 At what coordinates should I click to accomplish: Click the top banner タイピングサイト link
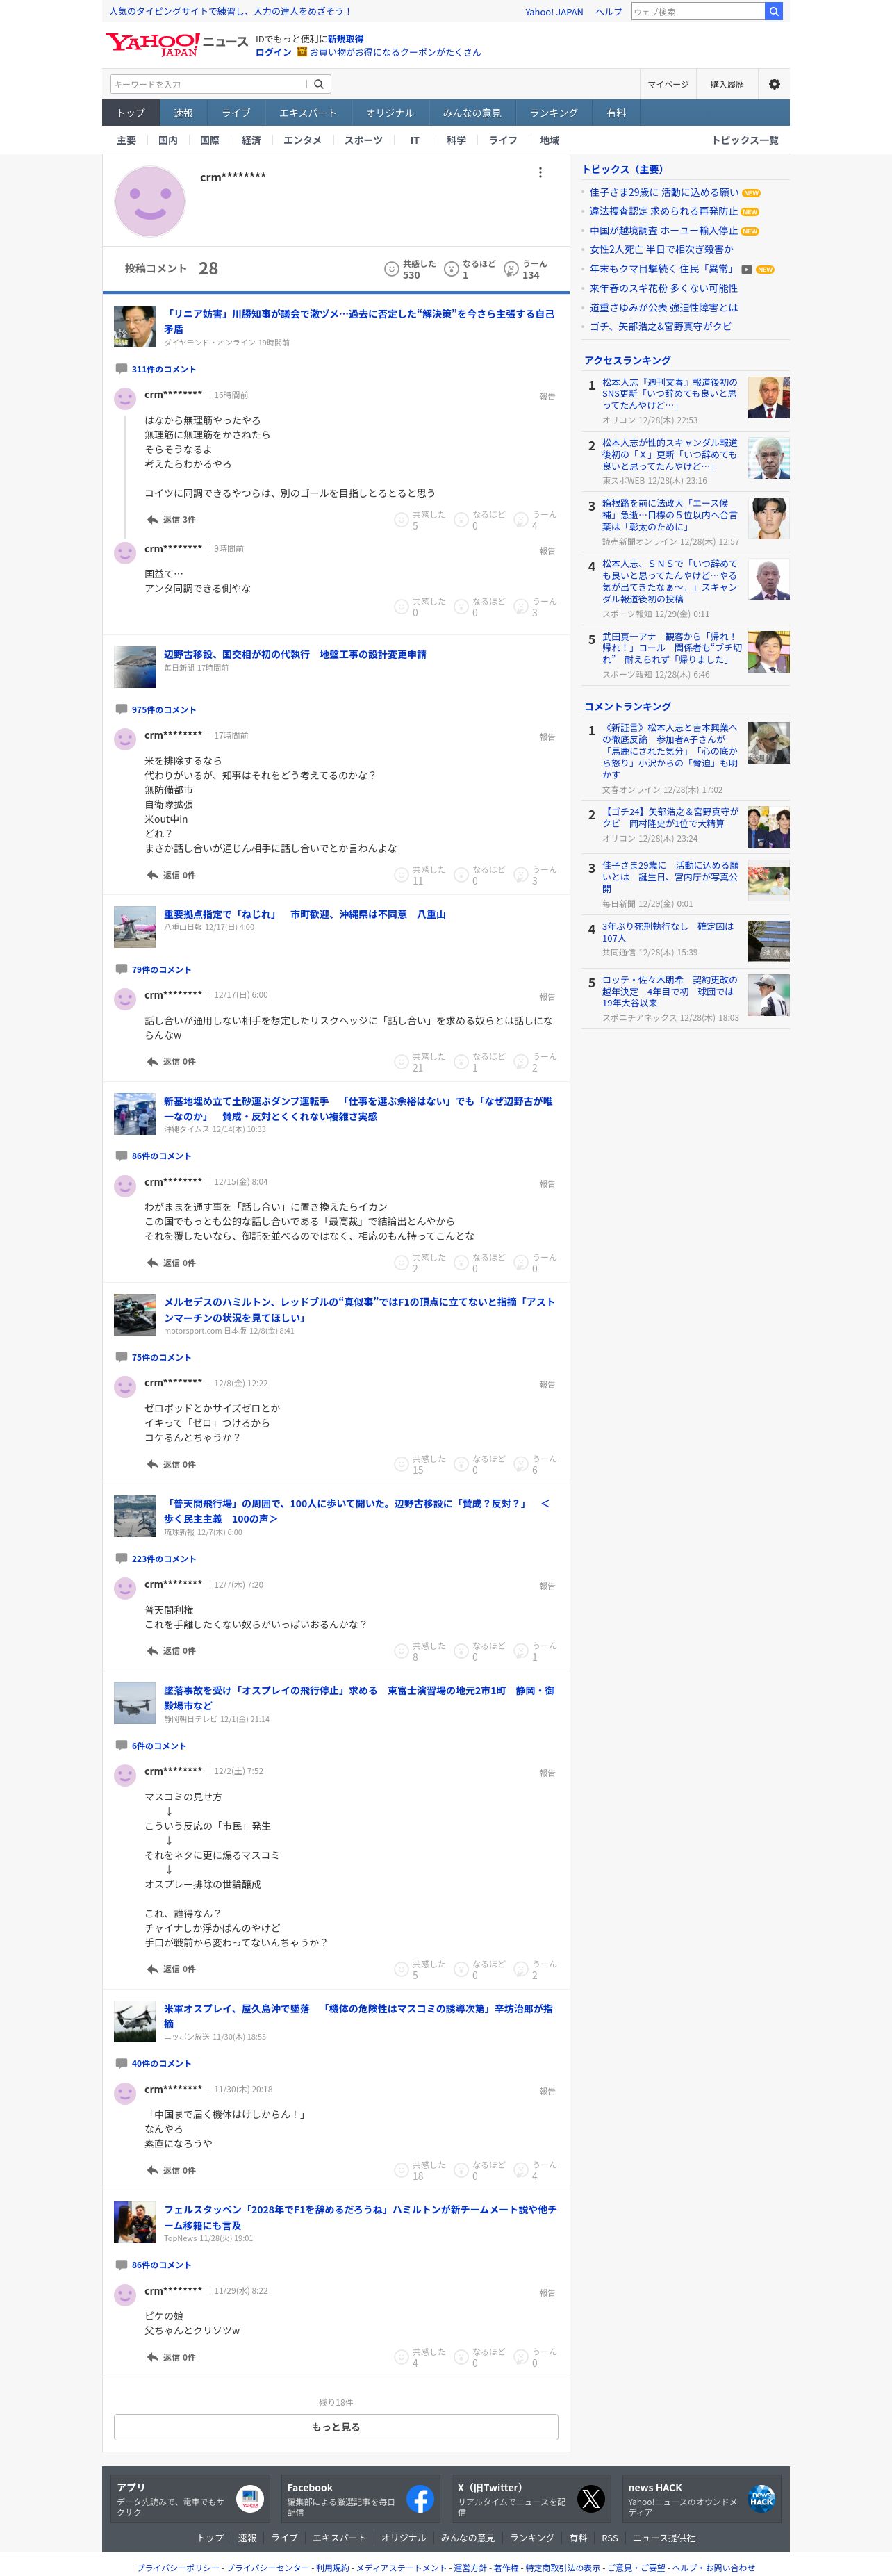[230, 11]
